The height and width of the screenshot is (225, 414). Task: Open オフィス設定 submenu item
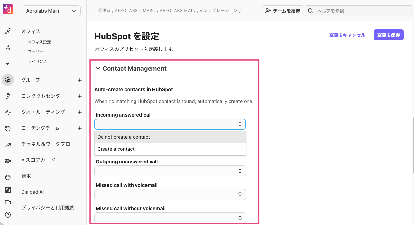point(39,42)
